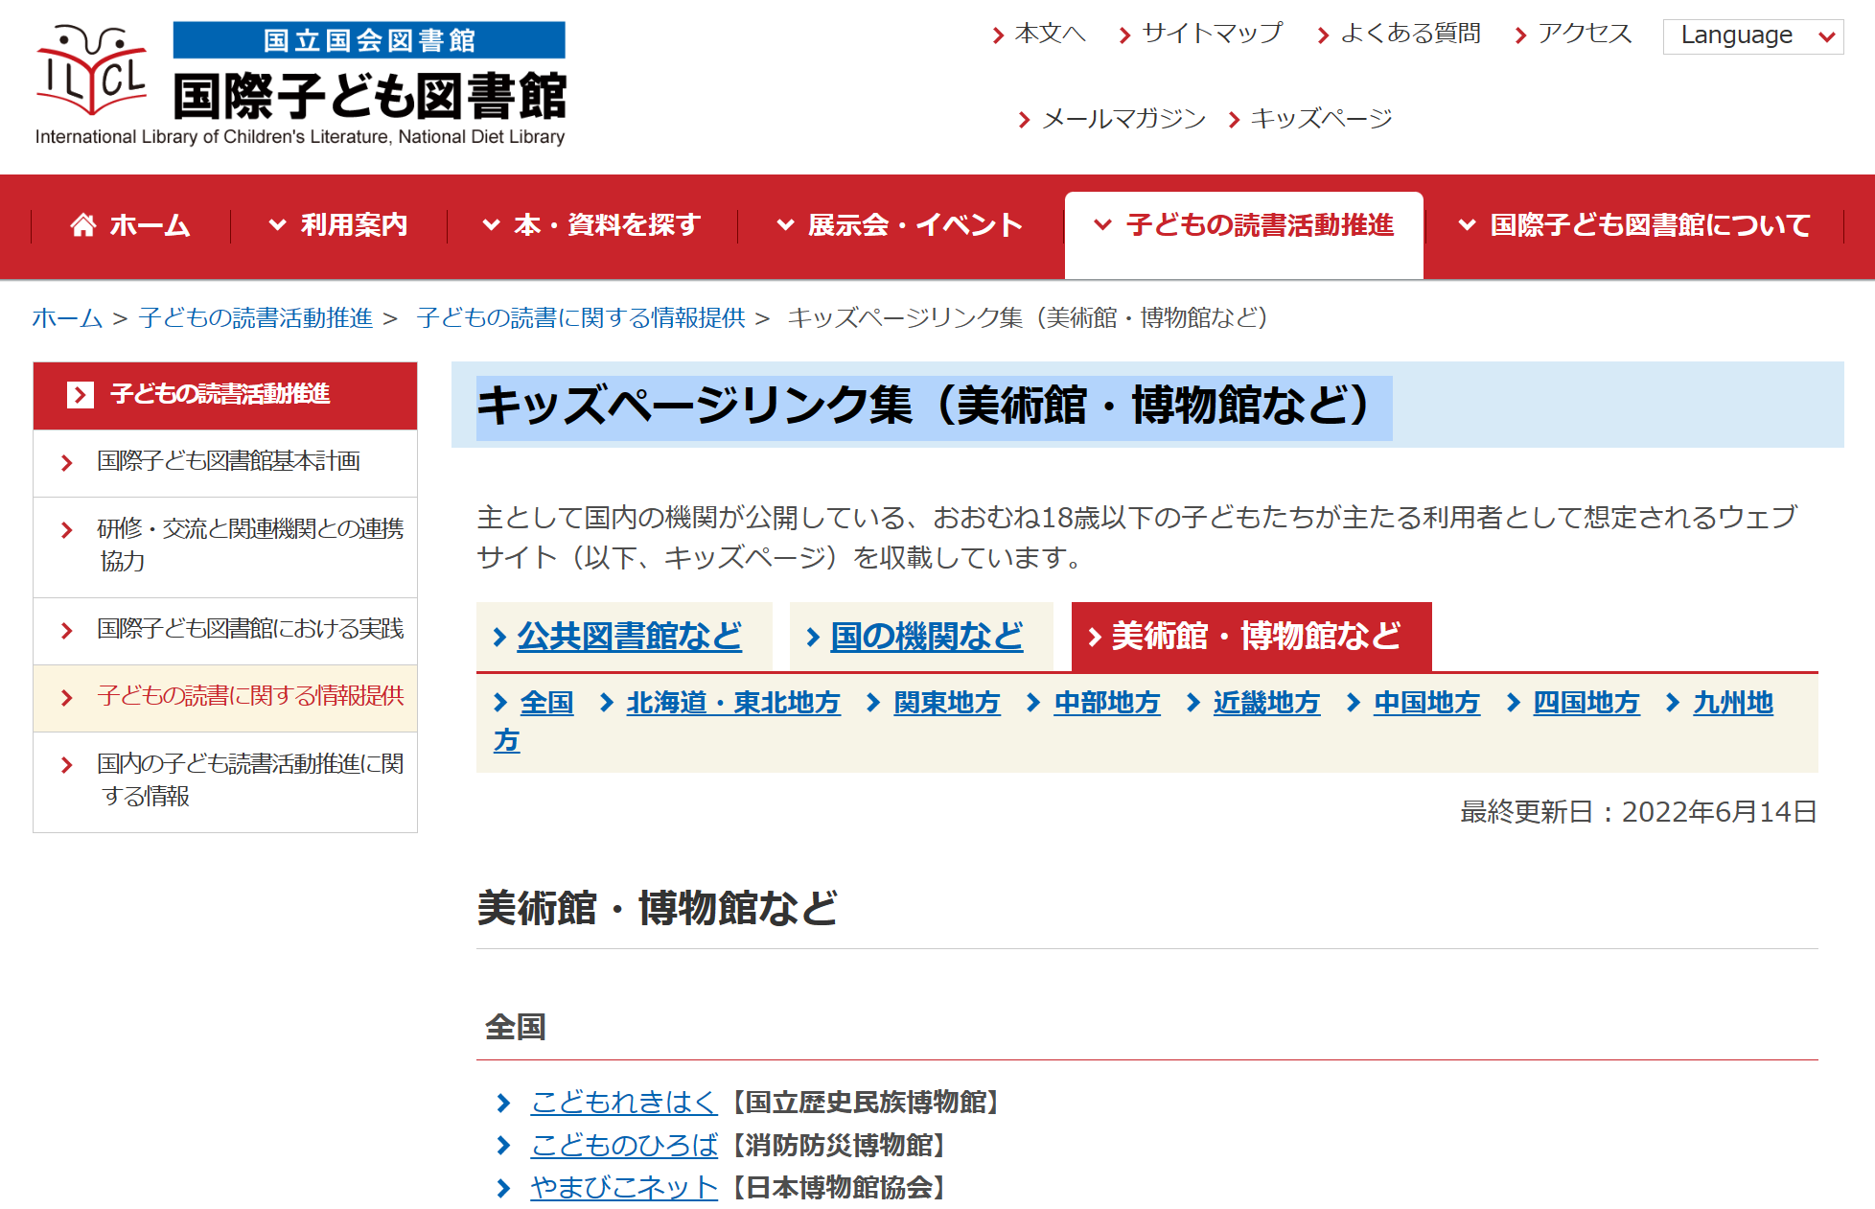Click ホーム in the breadcrumb

pyautogui.click(x=67, y=317)
